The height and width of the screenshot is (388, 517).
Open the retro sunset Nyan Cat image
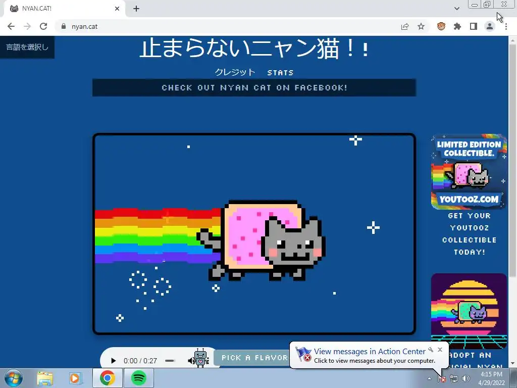pyautogui.click(x=469, y=311)
